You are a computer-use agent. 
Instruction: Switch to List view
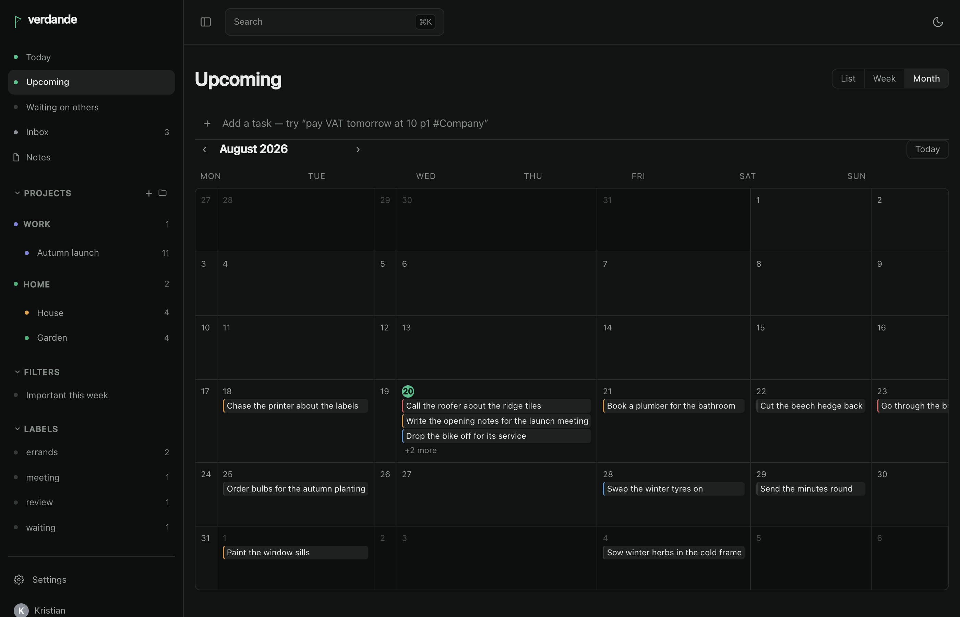click(x=848, y=78)
